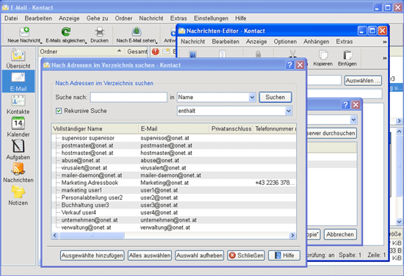The image size is (404, 276).
Task: Click the Vollständiger Name column header
Action: [x=95, y=128]
